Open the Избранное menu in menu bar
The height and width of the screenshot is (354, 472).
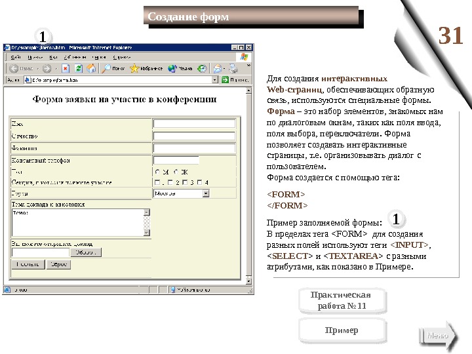(75, 57)
